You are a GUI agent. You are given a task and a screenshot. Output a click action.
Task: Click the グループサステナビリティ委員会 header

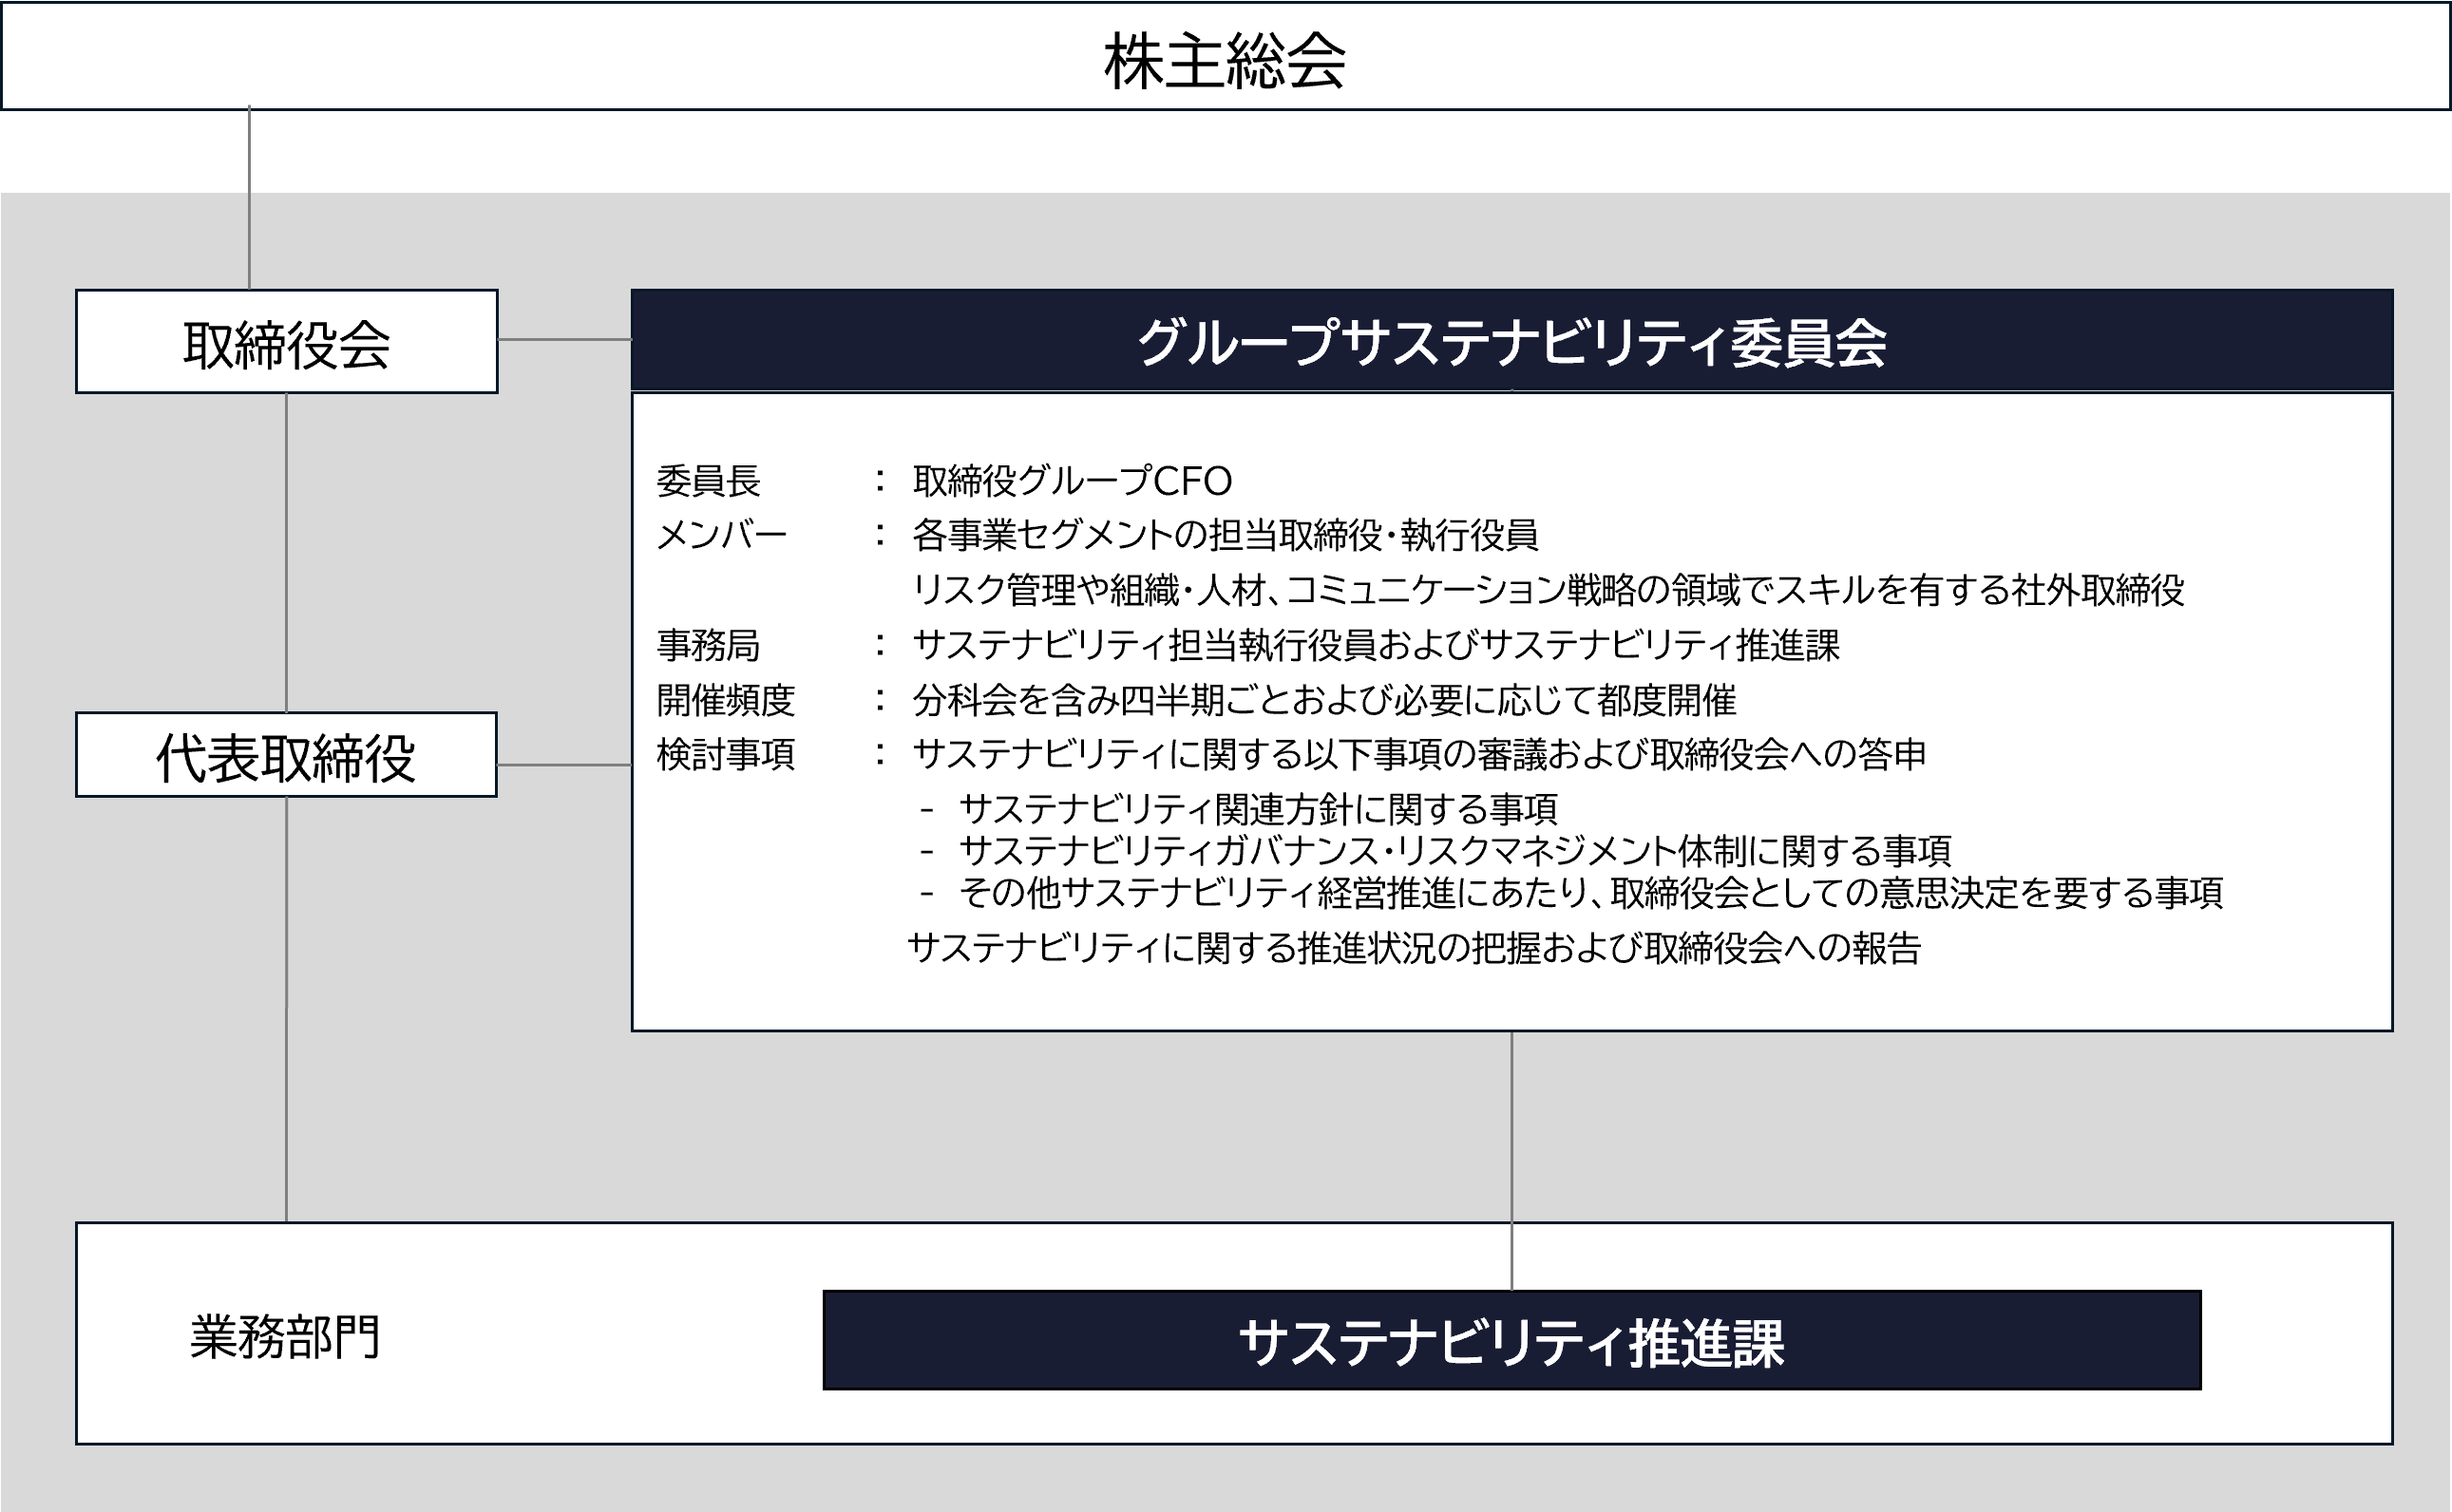point(1512,340)
